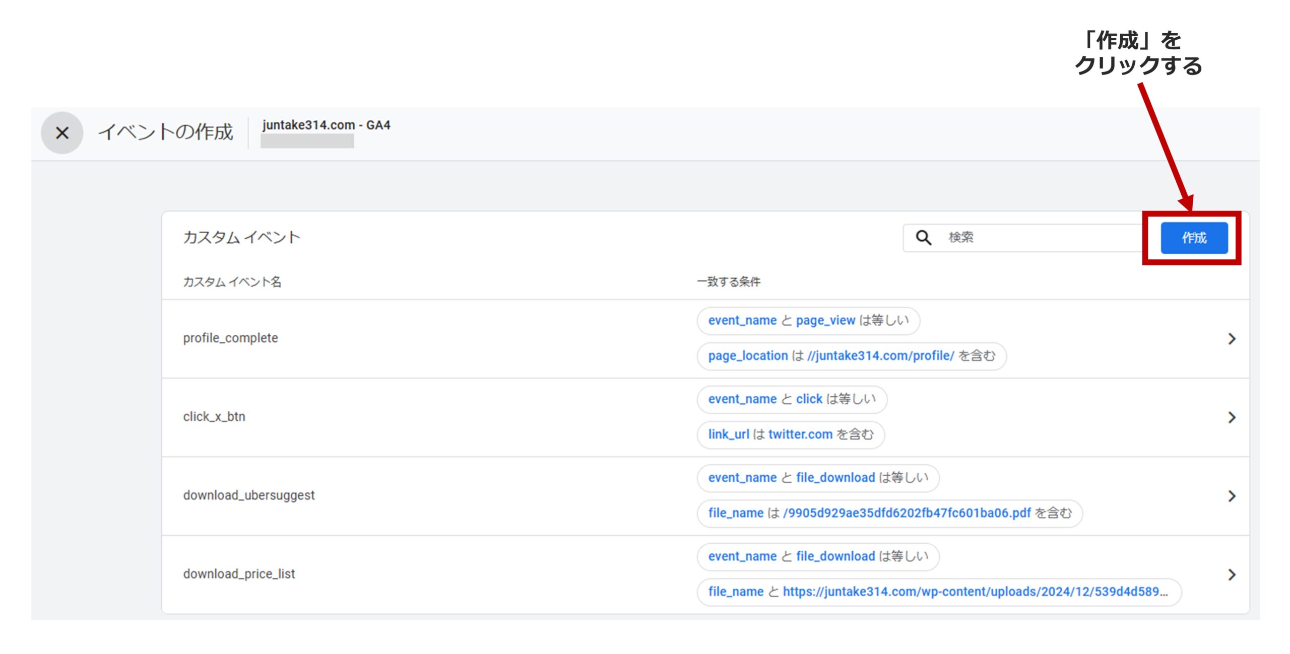Click the カスタム イベント名 column header

pos(232,282)
